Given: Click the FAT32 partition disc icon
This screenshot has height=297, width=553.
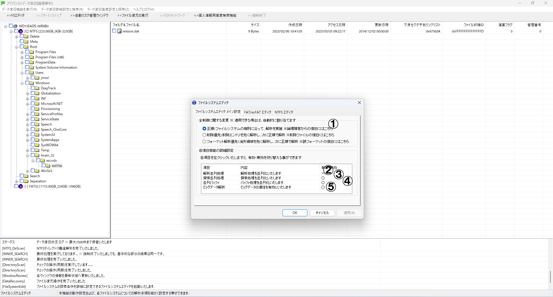Looking at the screenshot, I should click(21, 186).
